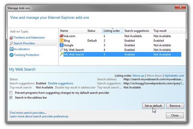Click the Google blue provider icon
The height and width of the screenshot is (129, 193).
pos(62,45)
